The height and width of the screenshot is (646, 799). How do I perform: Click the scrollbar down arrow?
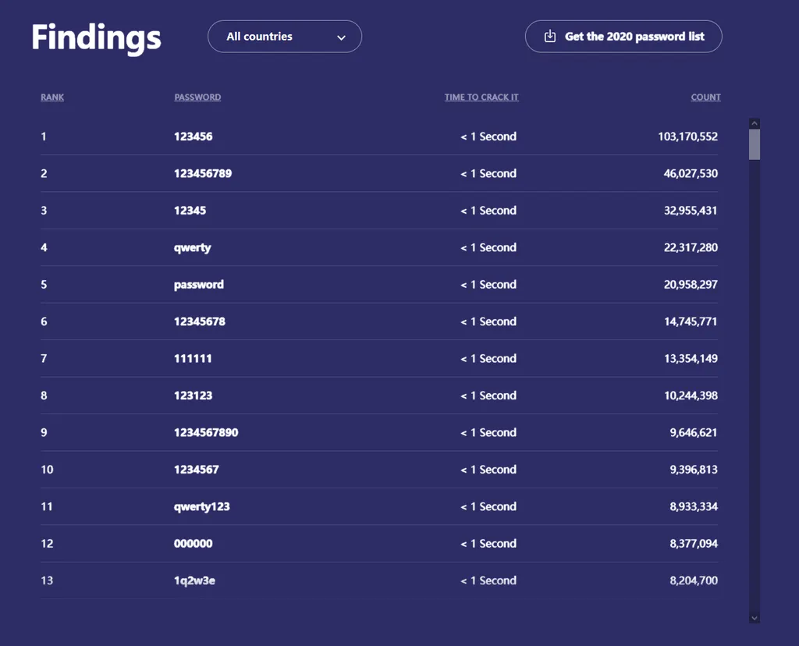click(x=754, y=617)
